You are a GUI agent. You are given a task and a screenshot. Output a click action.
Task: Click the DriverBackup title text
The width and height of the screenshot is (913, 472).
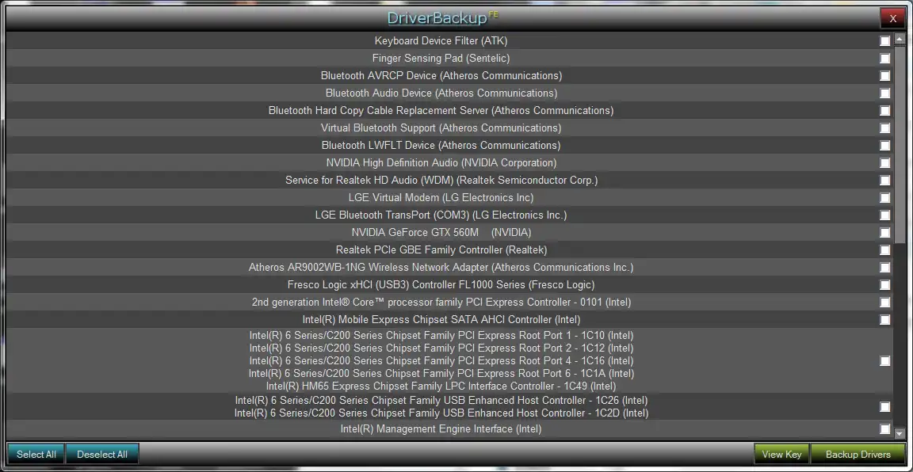(437, 18)
